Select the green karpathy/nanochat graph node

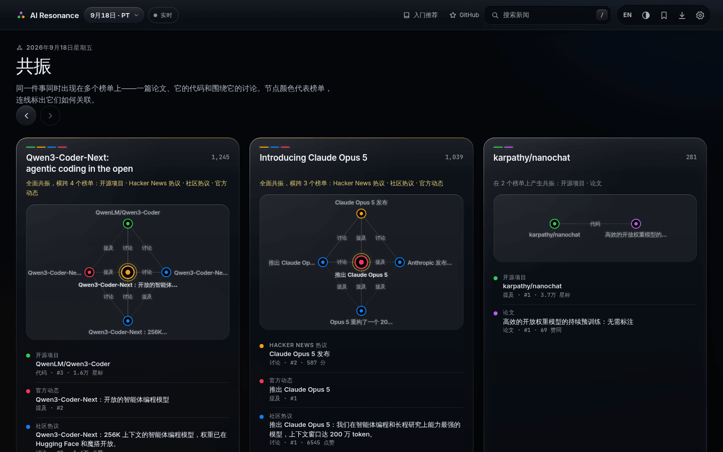[554, 223]
